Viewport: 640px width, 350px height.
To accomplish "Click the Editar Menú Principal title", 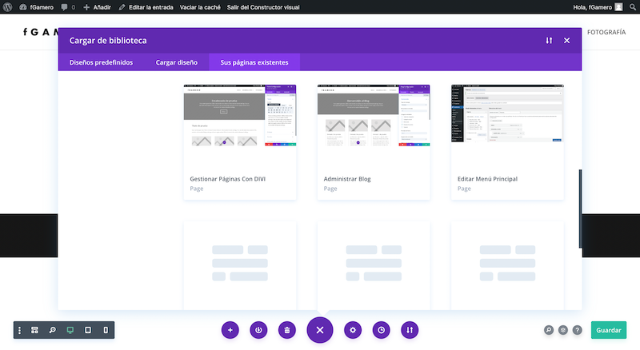I will pos(487,179).
